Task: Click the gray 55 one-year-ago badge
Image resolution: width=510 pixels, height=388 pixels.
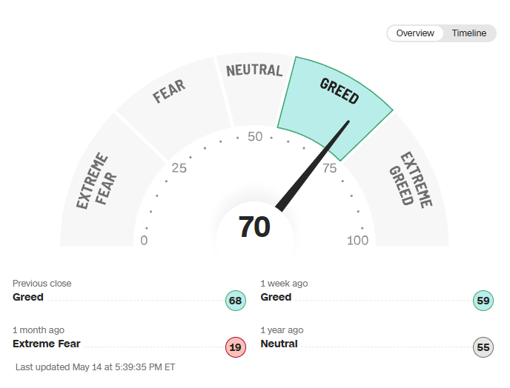Action: point(483,348)
